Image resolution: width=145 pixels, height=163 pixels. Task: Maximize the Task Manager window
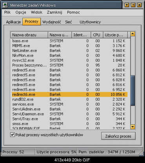tap(133, 5)
